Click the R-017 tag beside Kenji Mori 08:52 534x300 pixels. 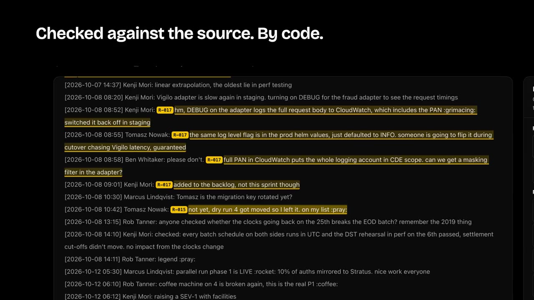point(165,110)
